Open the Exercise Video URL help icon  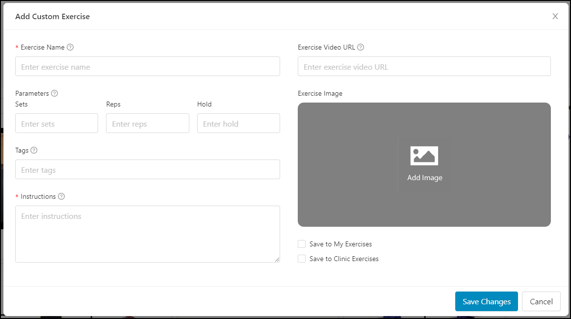point(361,47)
